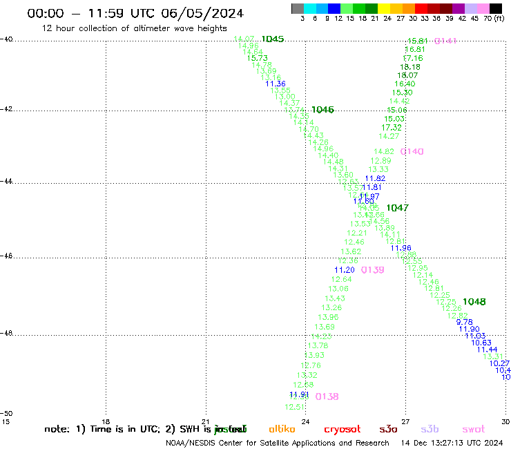Click the longitude axis label 24
The image size is (511, 449).
pyautogui.click(x=305, y=422)
